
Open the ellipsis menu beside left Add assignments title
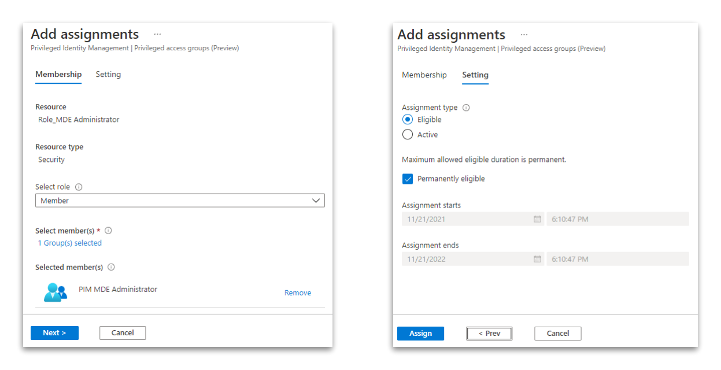coord(157,34)
